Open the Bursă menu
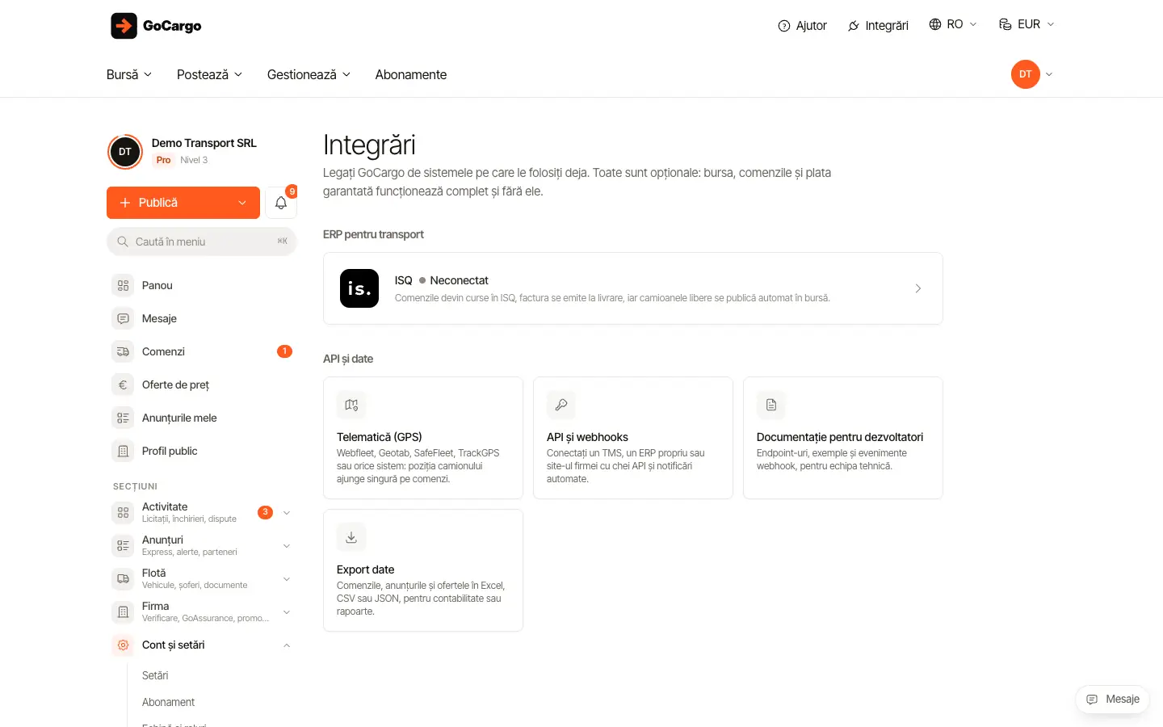 [129, 74]
